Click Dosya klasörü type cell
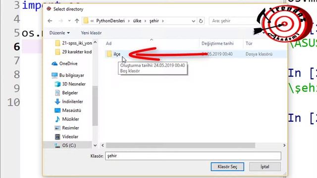Viewport: 317px width, 178px height. click(x=259, y=54)
